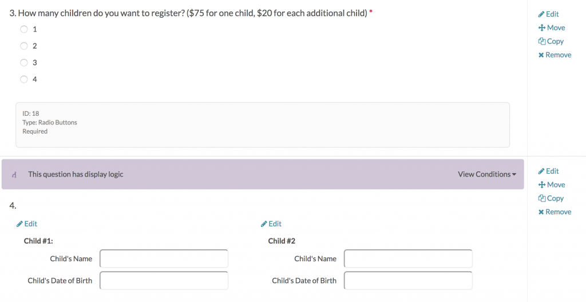Click the Remove X icon for question 4
Screen dimensions: 586x302
point(541,212)
